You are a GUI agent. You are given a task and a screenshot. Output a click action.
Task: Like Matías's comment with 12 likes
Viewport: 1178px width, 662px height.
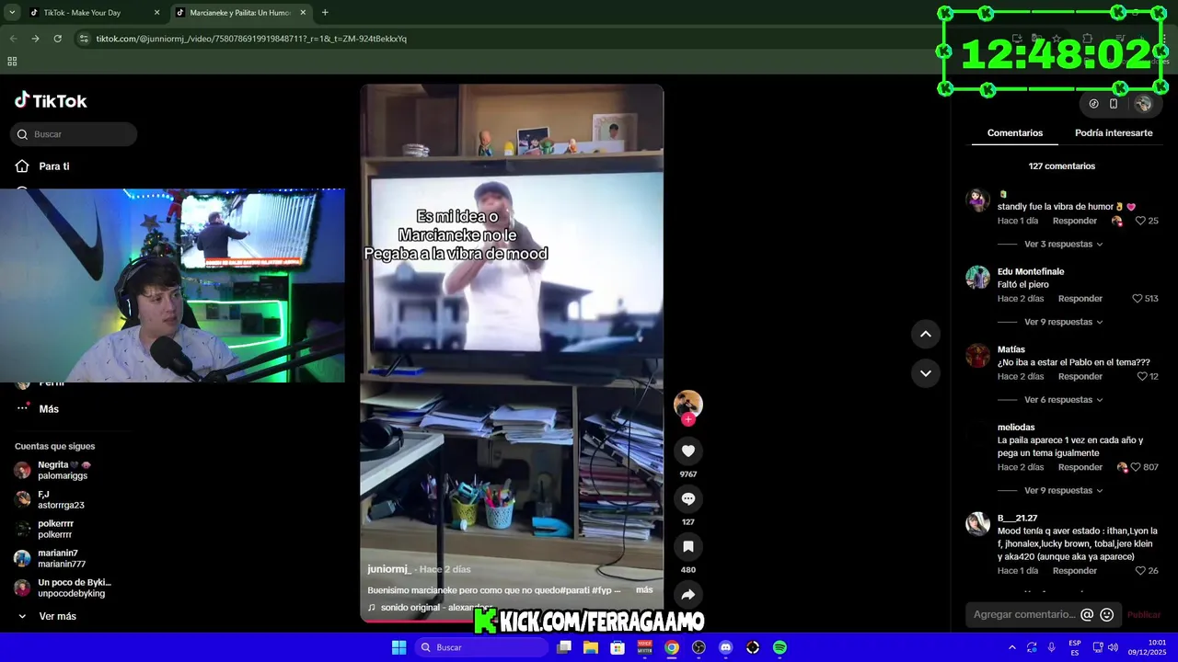pos(1142,377)
